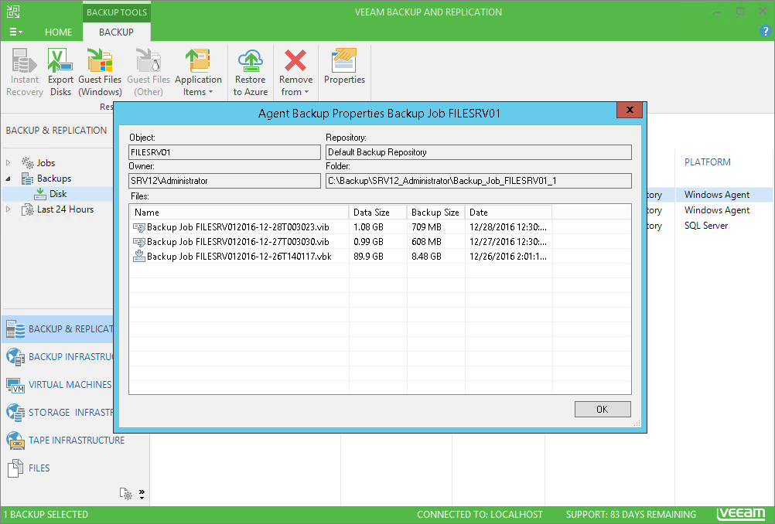The height and width of the screenshot is (524, 775).
Task: Click the Veeam application icon in title bar
Action: 13,12
